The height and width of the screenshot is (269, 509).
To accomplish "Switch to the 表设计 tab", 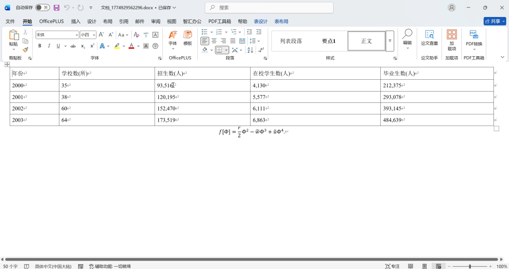I will pyautogui.click(x=260, y=21).
